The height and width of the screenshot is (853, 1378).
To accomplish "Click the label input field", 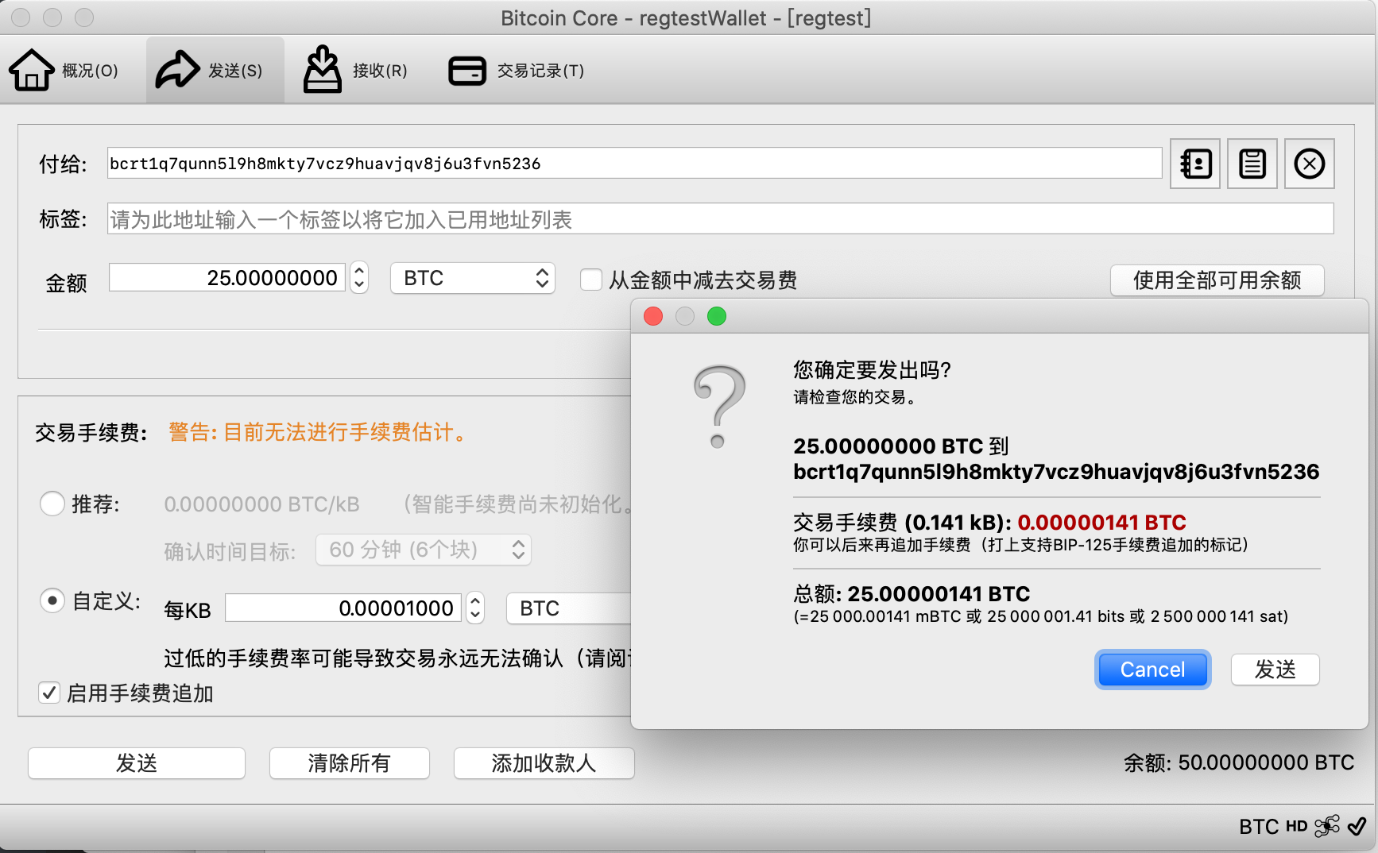I will (720, 219).
